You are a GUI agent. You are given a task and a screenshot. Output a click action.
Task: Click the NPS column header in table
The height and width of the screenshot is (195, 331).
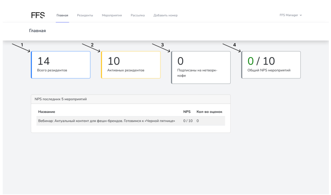tap(187, 112)
